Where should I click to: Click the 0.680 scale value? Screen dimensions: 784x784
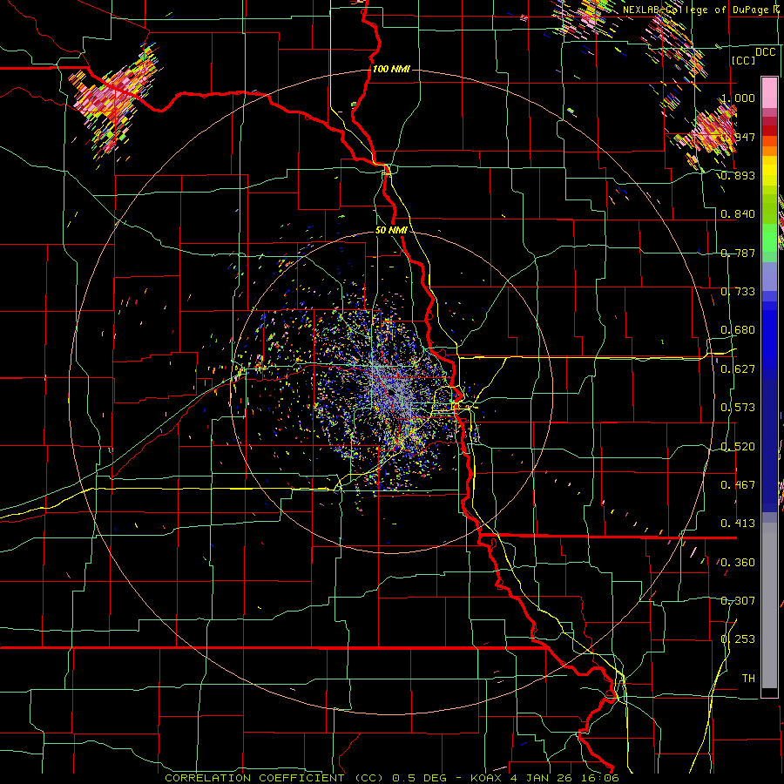[738, 330]
